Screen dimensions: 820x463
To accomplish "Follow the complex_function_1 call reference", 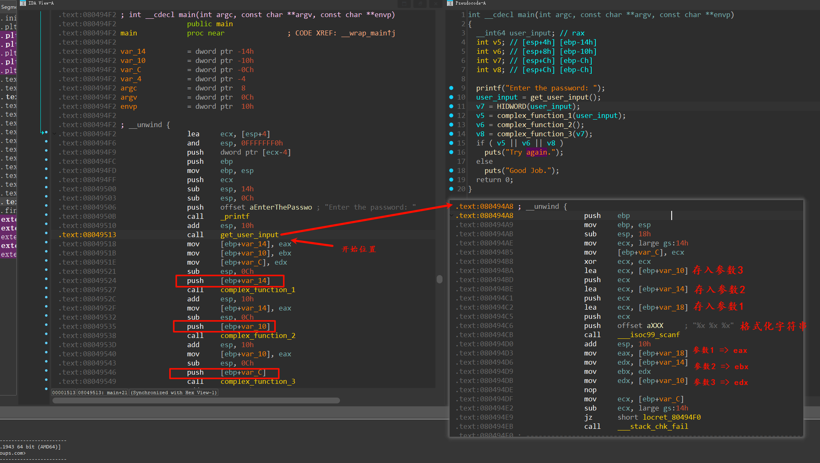I will pos(257,290).
